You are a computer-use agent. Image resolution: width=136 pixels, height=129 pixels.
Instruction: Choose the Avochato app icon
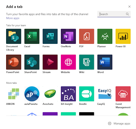point(50,94)
